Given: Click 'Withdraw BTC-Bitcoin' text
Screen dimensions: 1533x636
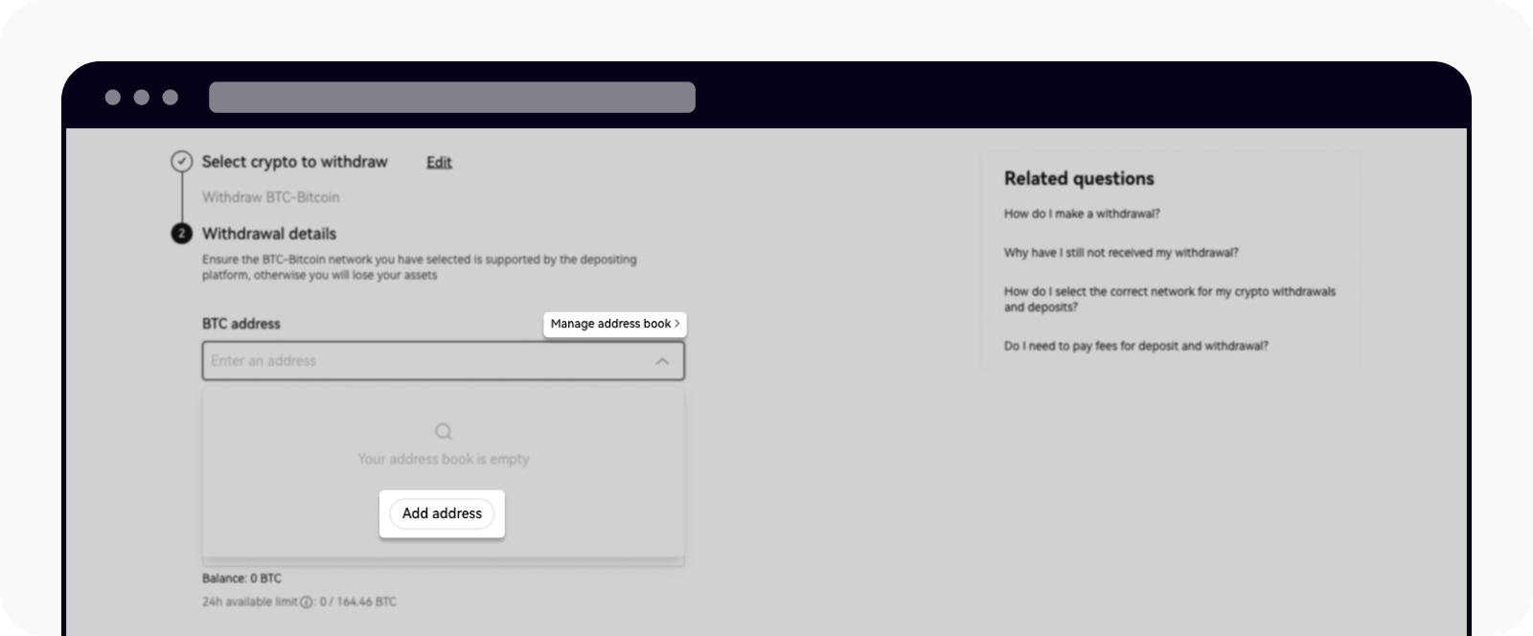Looking at the screenshot, I should tap(270, 197).
